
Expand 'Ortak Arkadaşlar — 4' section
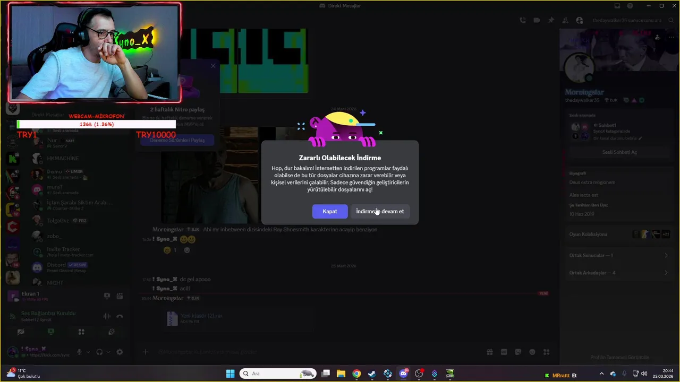point(619,273)
